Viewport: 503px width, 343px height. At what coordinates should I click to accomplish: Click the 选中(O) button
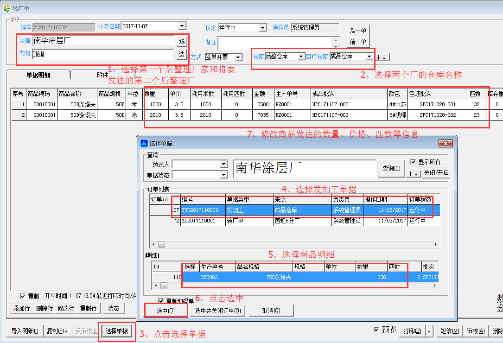pos(166,311)
